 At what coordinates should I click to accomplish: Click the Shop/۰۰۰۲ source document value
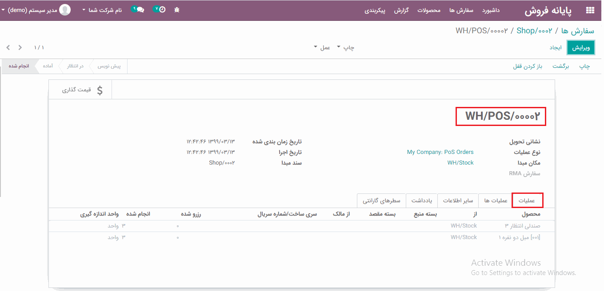coord(222,163)
